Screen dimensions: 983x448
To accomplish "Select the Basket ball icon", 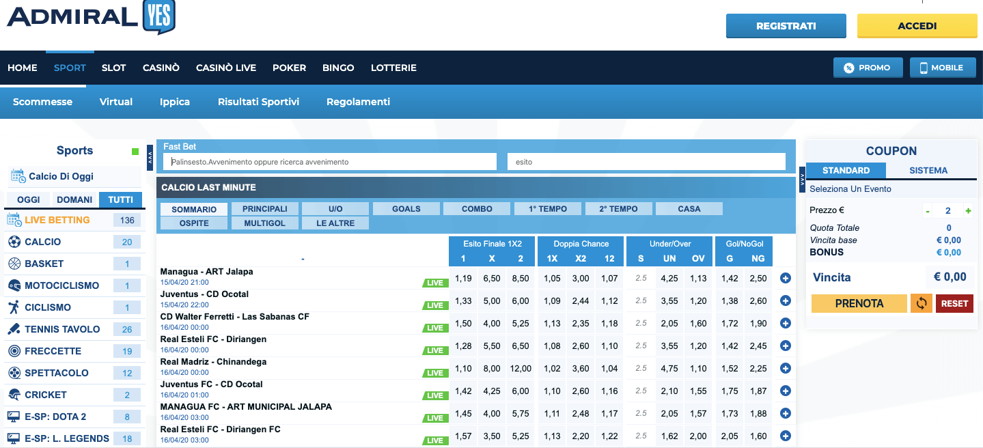I will (x=14, y=264).
